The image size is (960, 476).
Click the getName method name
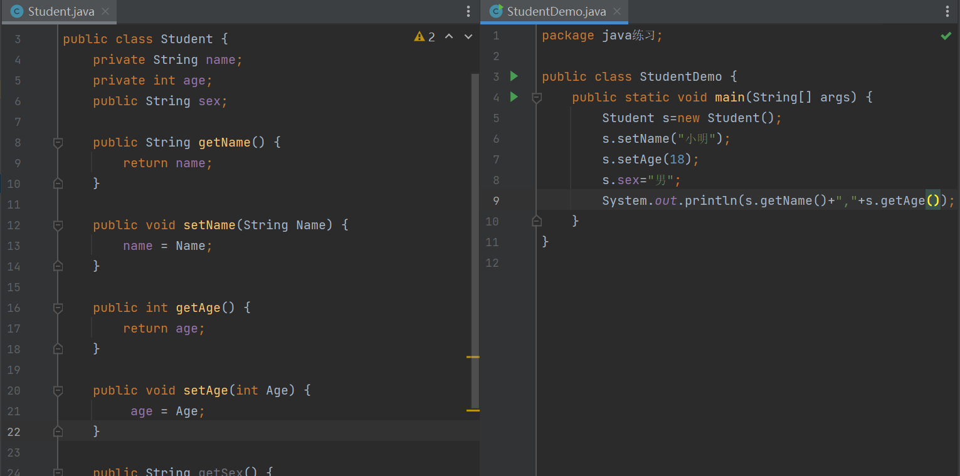[x=224, y=143]
